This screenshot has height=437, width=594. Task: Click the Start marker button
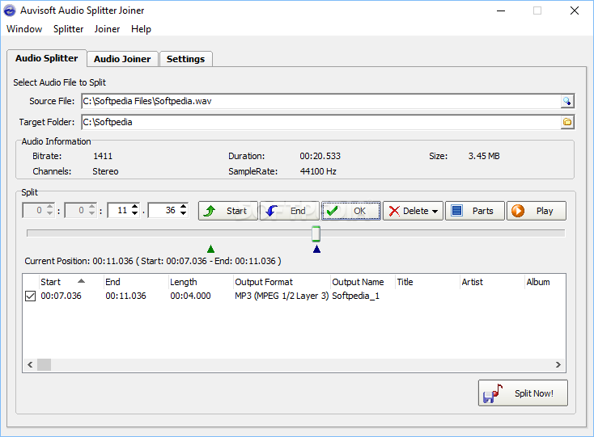click(x=228, y=211)
